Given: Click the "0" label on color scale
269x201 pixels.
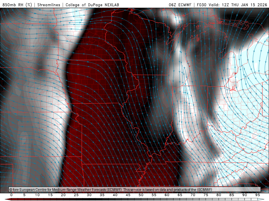Looking at the screenshot, I should click(11, 195).
